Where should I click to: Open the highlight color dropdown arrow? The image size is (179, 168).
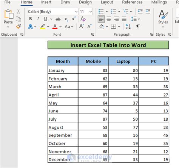(x=48, y=27)
